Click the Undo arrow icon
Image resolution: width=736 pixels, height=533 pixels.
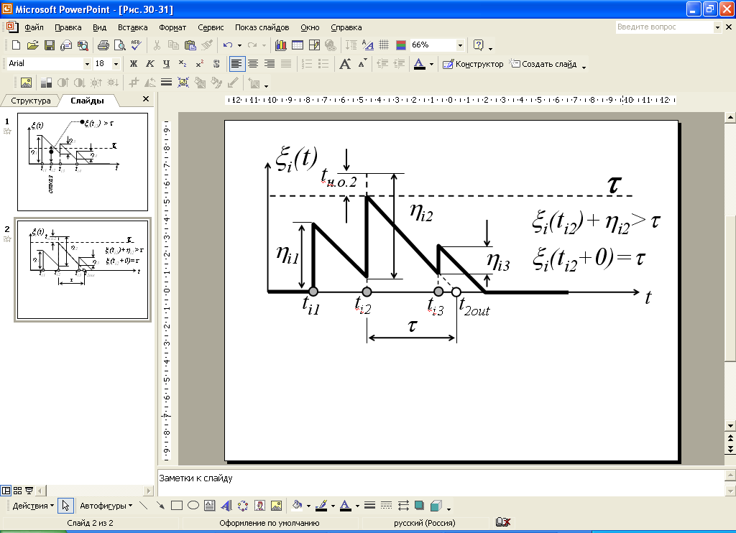(228, 45)
